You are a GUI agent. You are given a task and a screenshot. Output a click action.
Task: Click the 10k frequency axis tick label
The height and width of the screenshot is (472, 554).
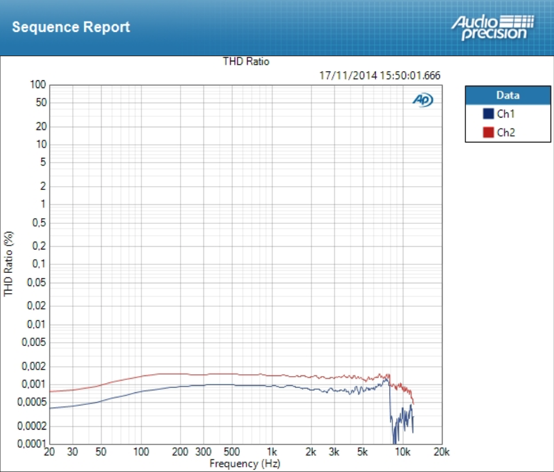pos(402,452)
